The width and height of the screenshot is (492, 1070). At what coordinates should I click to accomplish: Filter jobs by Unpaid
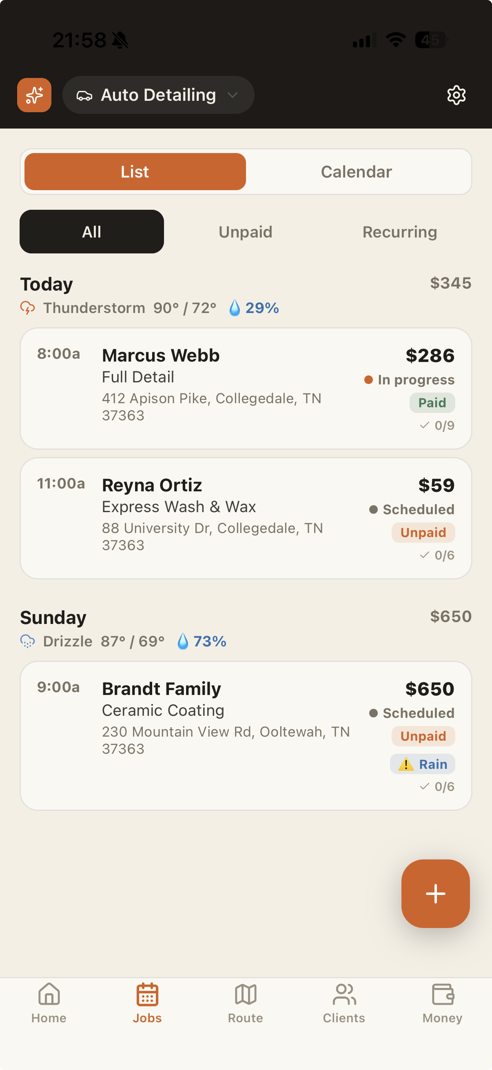pos(245,232)
